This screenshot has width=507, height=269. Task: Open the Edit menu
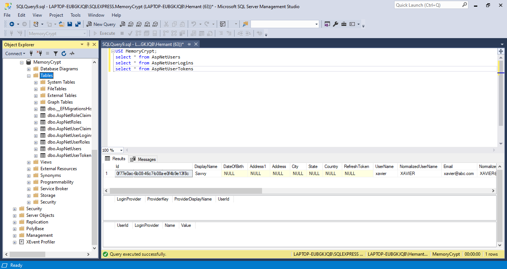22,15
